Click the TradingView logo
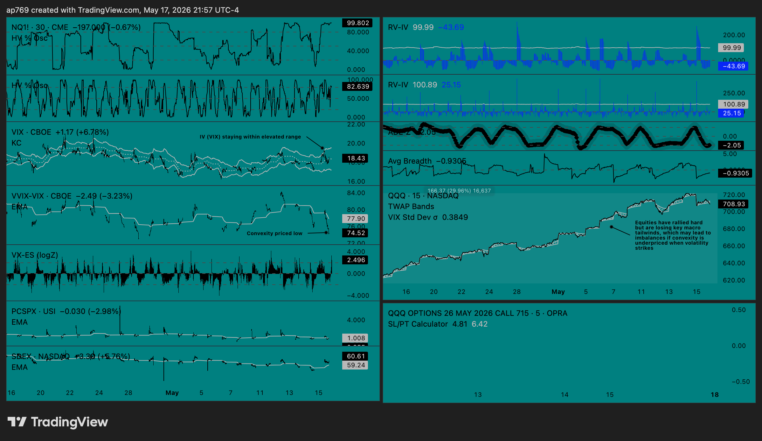The image size is (762, 441). 58,422
